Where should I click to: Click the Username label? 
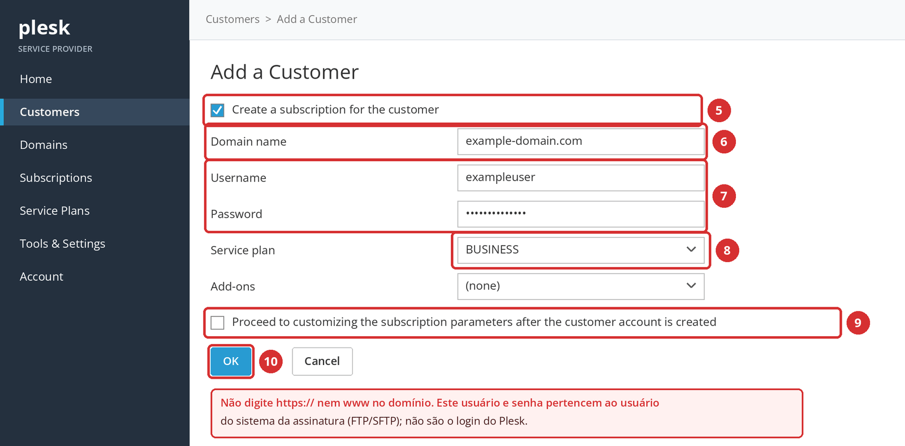238,178
